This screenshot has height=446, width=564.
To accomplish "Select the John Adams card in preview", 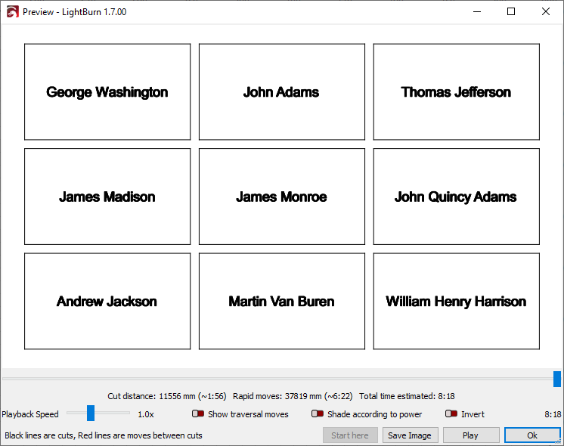I will 281,92.
